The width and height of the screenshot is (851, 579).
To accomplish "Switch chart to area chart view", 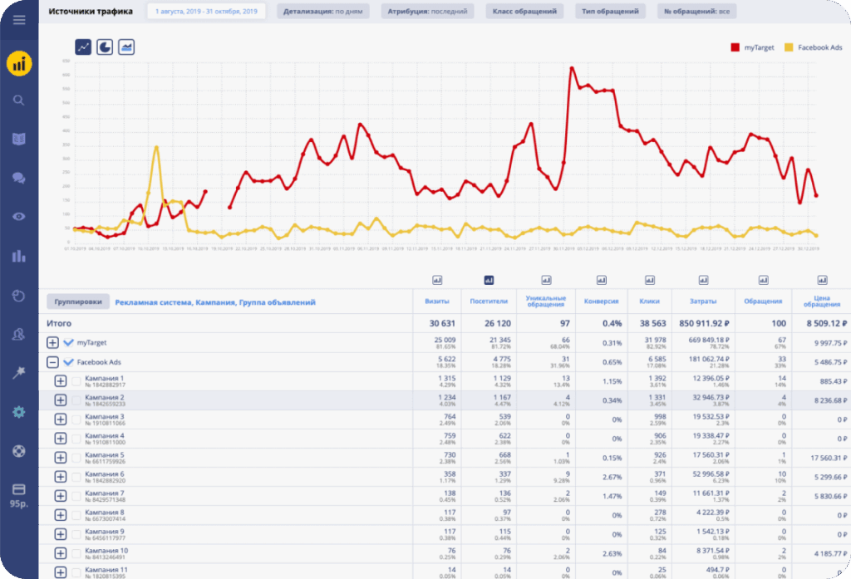I will (x=126, y=47).
